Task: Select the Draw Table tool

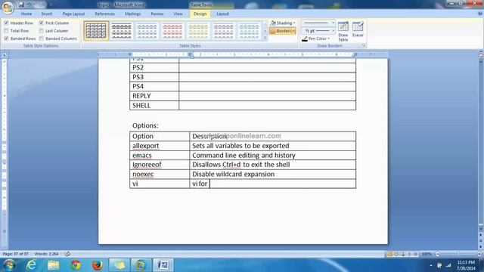Action: [343, 32]
